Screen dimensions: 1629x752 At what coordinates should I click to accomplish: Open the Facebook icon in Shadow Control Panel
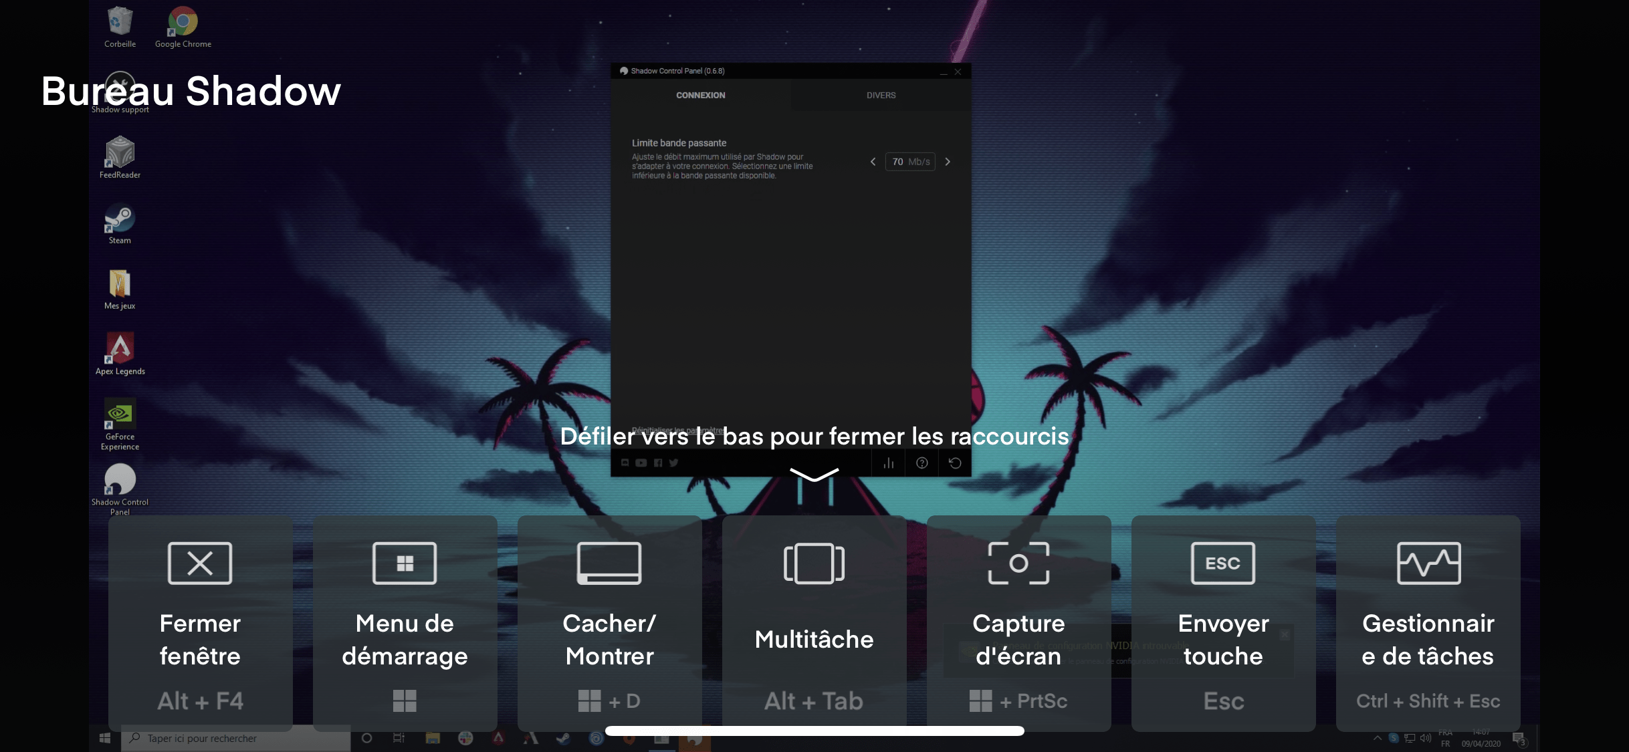657,463
